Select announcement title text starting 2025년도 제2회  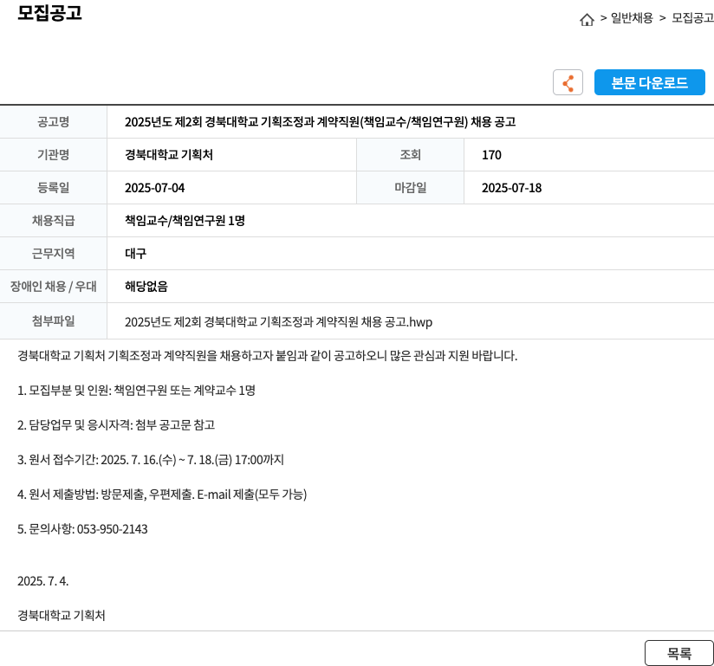tap(320, 122)
